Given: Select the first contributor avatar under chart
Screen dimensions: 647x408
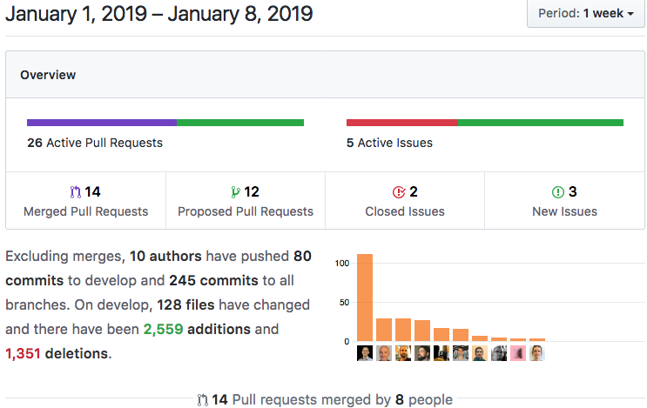Looking at the screenshot, I should 365,353.
